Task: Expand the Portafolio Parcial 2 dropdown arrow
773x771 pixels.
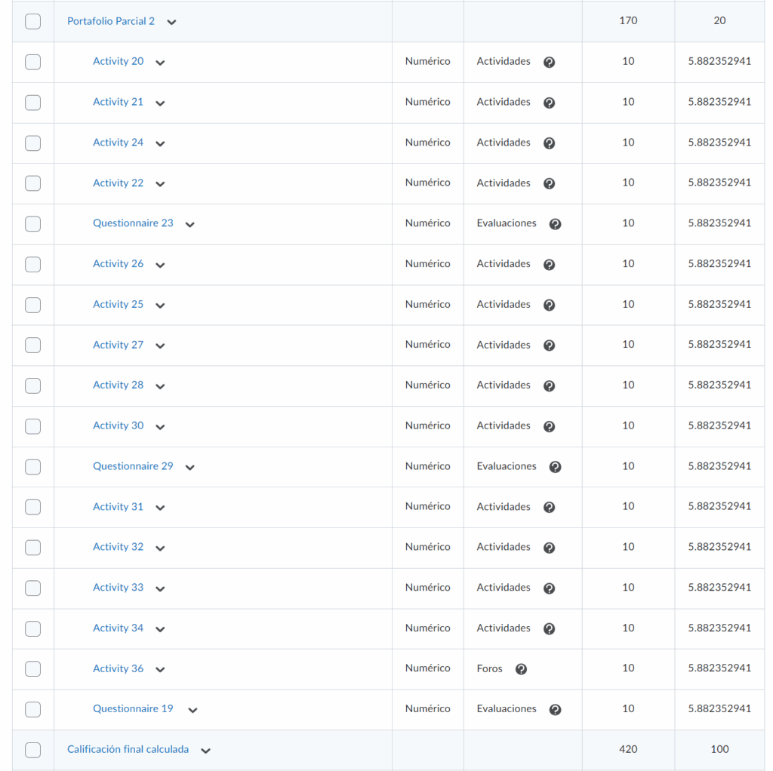Action: [171, 23]
